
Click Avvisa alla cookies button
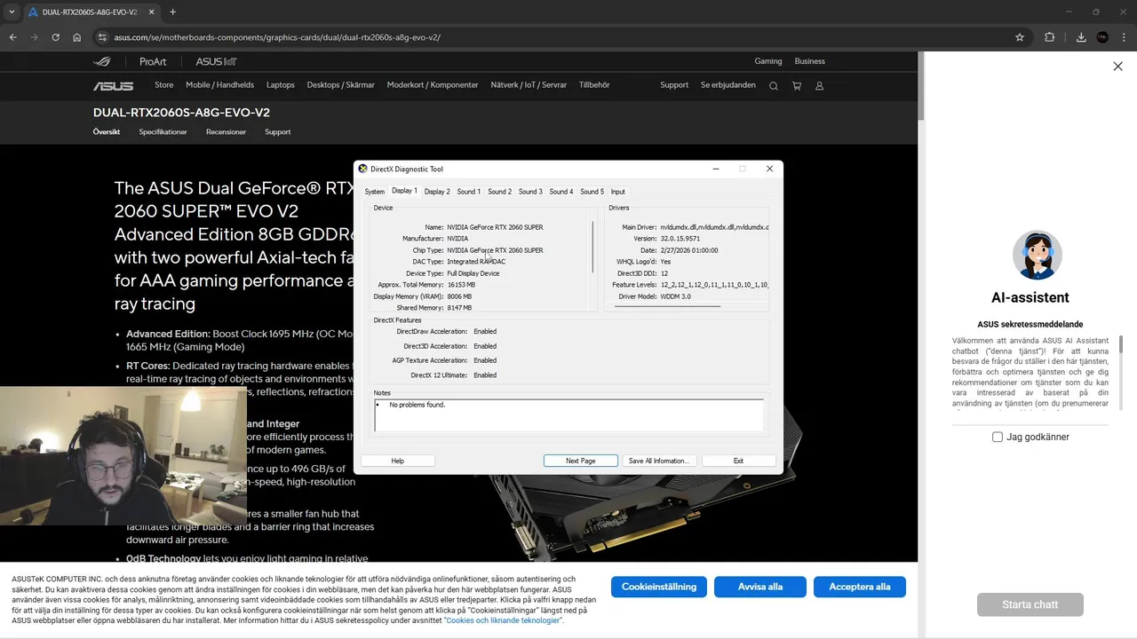(x=760, y=587)
